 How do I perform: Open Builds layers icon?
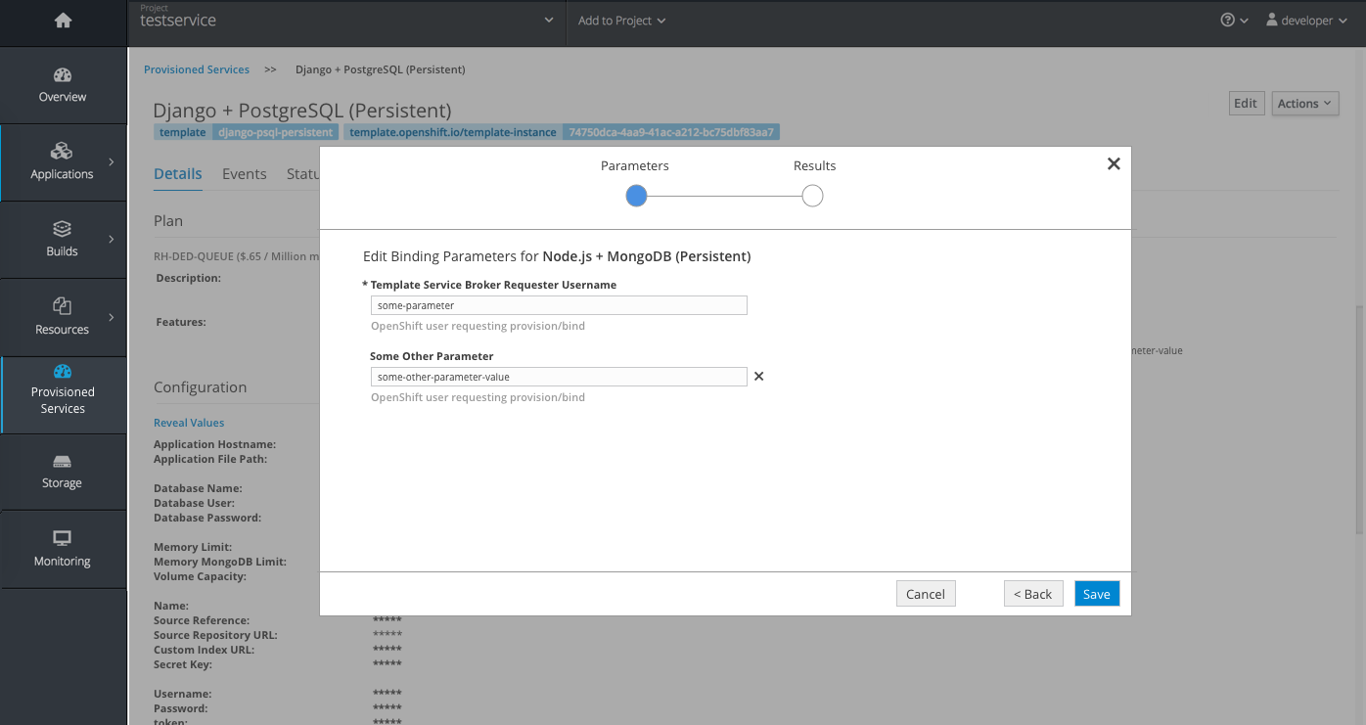(x=62, y=229)
